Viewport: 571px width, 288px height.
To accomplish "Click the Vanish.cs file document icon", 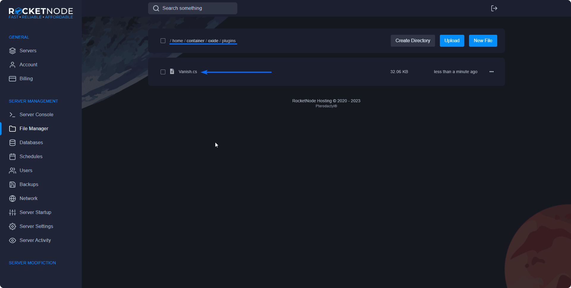I will (172, 72).
